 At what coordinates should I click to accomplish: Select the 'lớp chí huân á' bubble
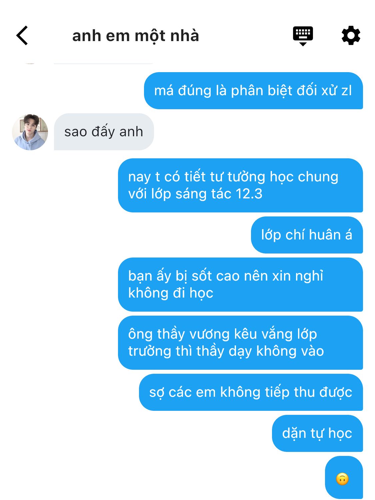[x=307, y=235]
